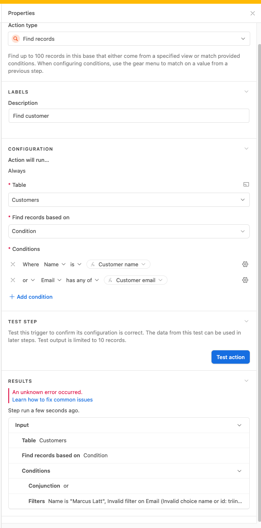The image size is (261, 528).
Task: Click the plus icon for Add condition
Action: (x=12, y=297)
